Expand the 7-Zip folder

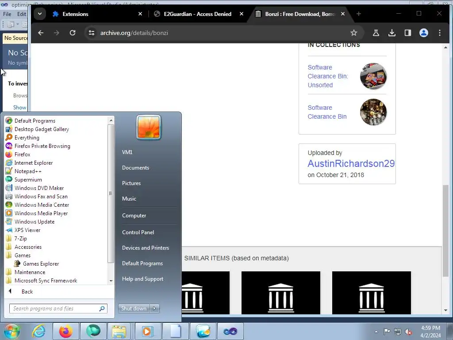pos(20,239)
